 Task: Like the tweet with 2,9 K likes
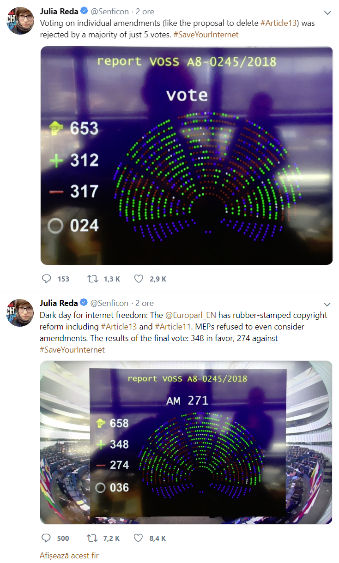[138, 279]
